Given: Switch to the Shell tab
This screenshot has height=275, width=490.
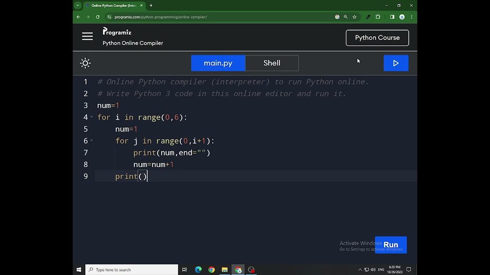Looking at the screenshot, I should (x=272, y=63).
